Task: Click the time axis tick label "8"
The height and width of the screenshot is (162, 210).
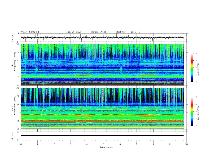Action: [153, 144]
